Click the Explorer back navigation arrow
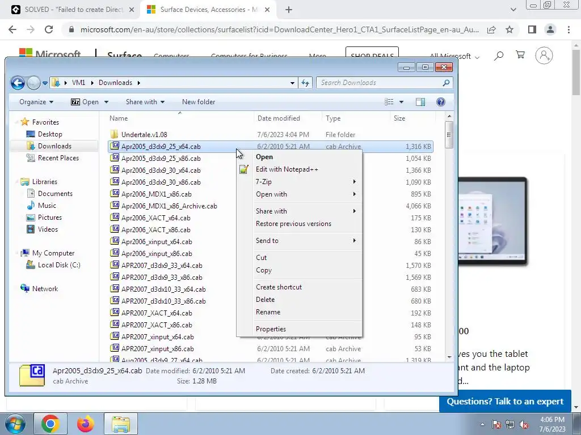Viewport: 581px width, 435px height. pyautogui.click(x=18, y=83)
